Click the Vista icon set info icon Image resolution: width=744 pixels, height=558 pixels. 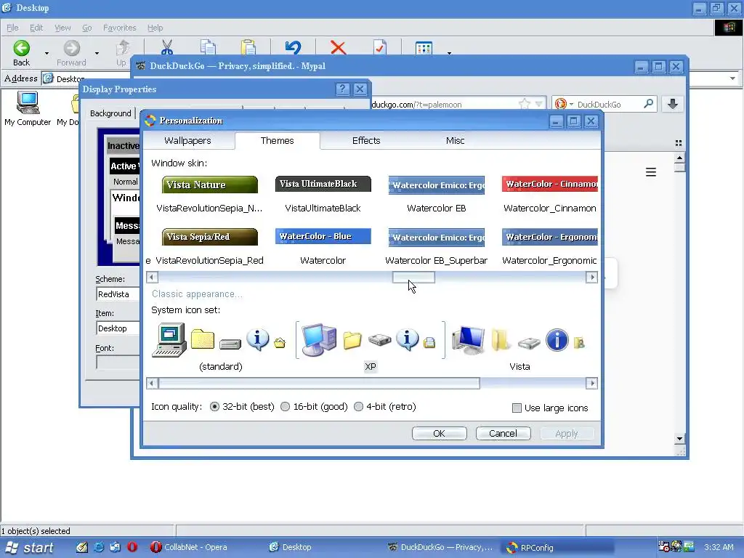pos(557,340)
